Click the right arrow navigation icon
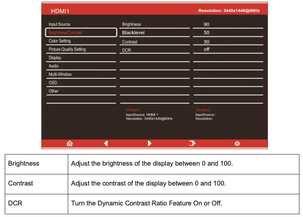This screenshot has width=303, height=217. pos(150,143)
